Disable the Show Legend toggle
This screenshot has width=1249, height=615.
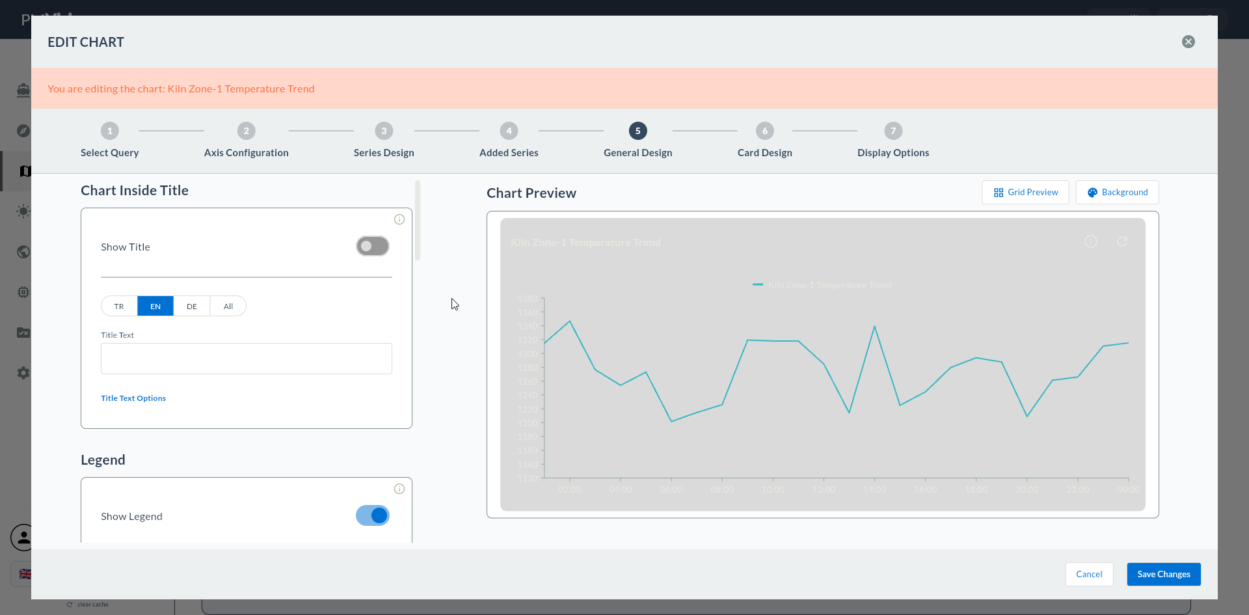(x=373, y=515)
